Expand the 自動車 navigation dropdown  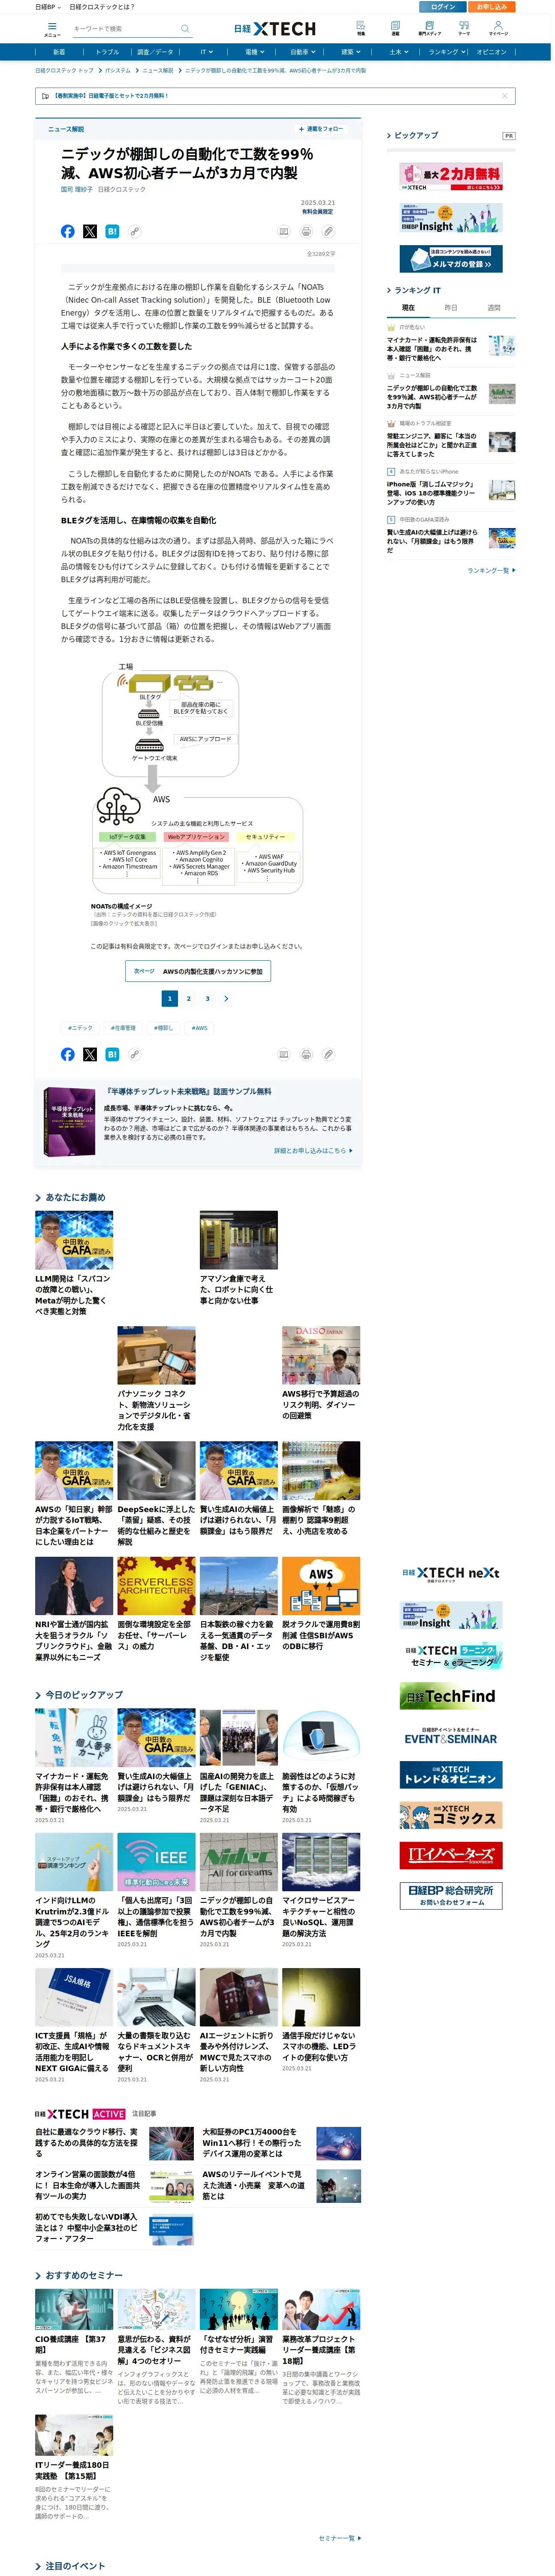[302, 52]
